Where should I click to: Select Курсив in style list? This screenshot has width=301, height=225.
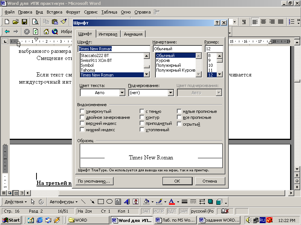pos(175,60)
